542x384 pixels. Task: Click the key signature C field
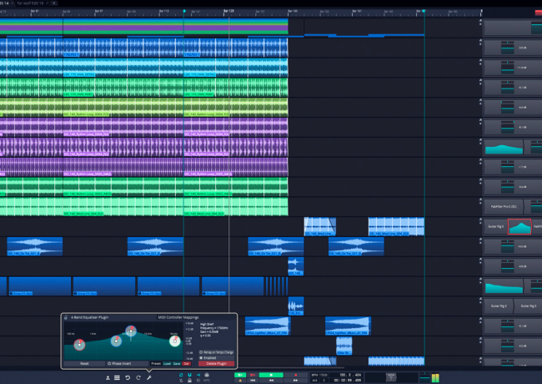pos(324,380)
